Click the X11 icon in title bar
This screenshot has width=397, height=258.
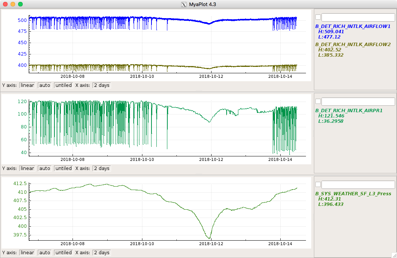click(x=184, y=4)
